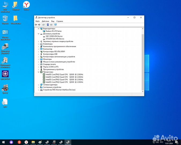Click the scrollbar up arrow in device list
181x145 pixels.
point(143,29)
